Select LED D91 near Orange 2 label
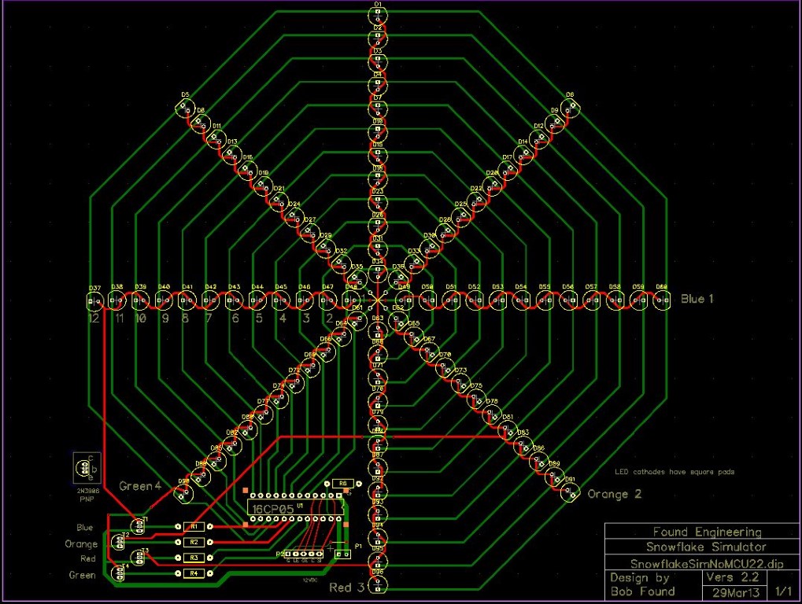 coord(570,492)
